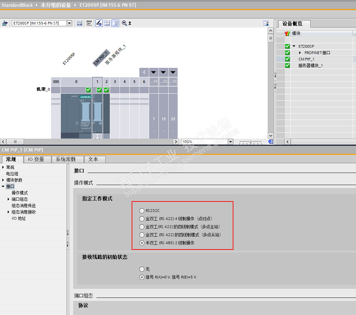Select 组态消息传送 in the property tree

pos(24,206)
